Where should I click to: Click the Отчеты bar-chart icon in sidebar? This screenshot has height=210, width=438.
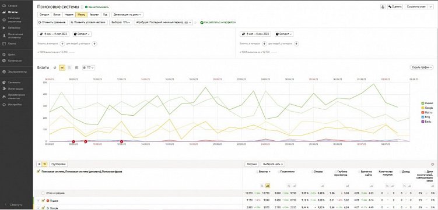[4, 12]
